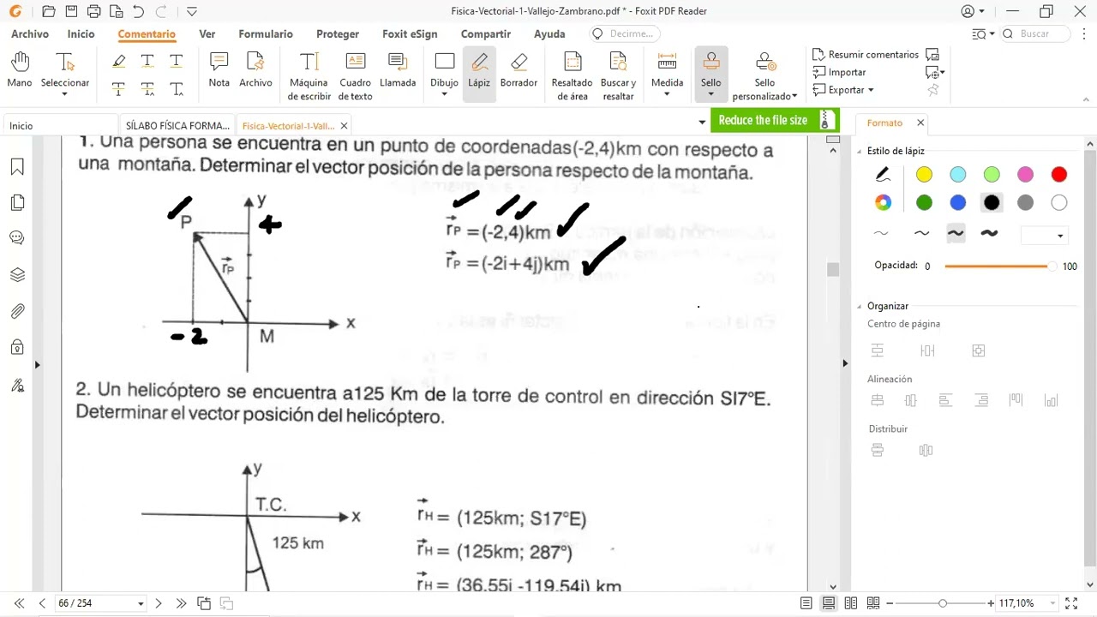Click the undo arrow
This screenshot has height=617, width=1097.
[x=139, y=11]
